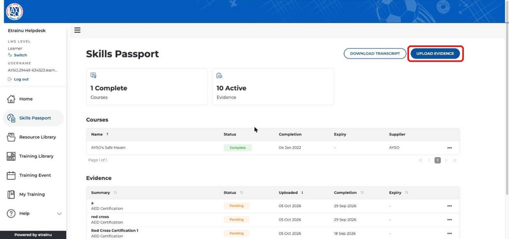Viewport: 509px width, 239px height.
Task: Open options menu for evidence 'a'
Action: click(x=449, y=206)
